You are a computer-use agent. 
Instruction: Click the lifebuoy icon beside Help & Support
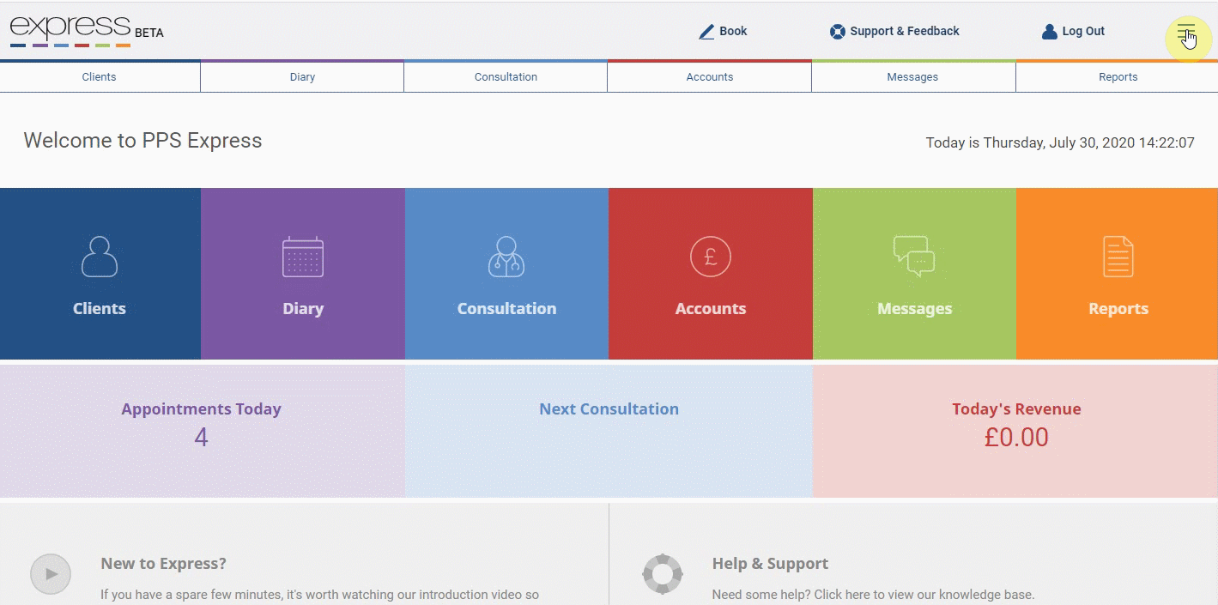(x=663, y=574)
